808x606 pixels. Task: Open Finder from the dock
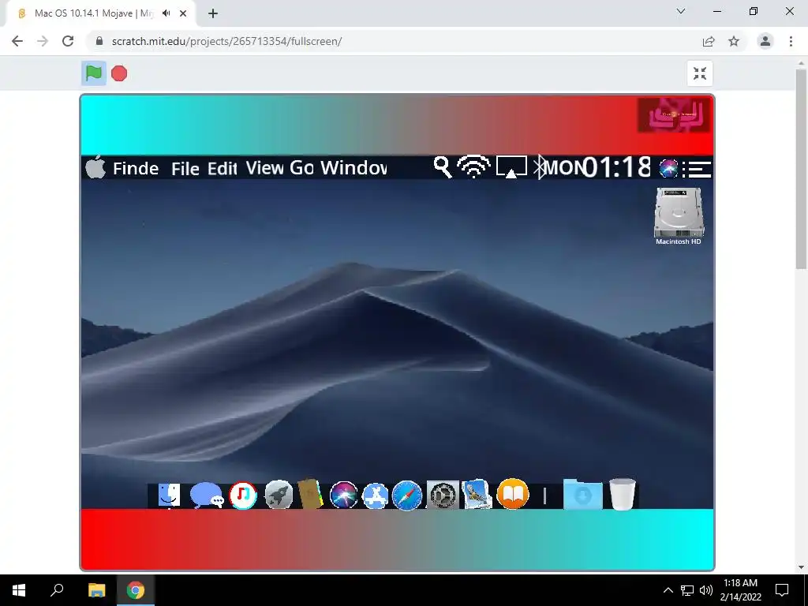[169, 496]
